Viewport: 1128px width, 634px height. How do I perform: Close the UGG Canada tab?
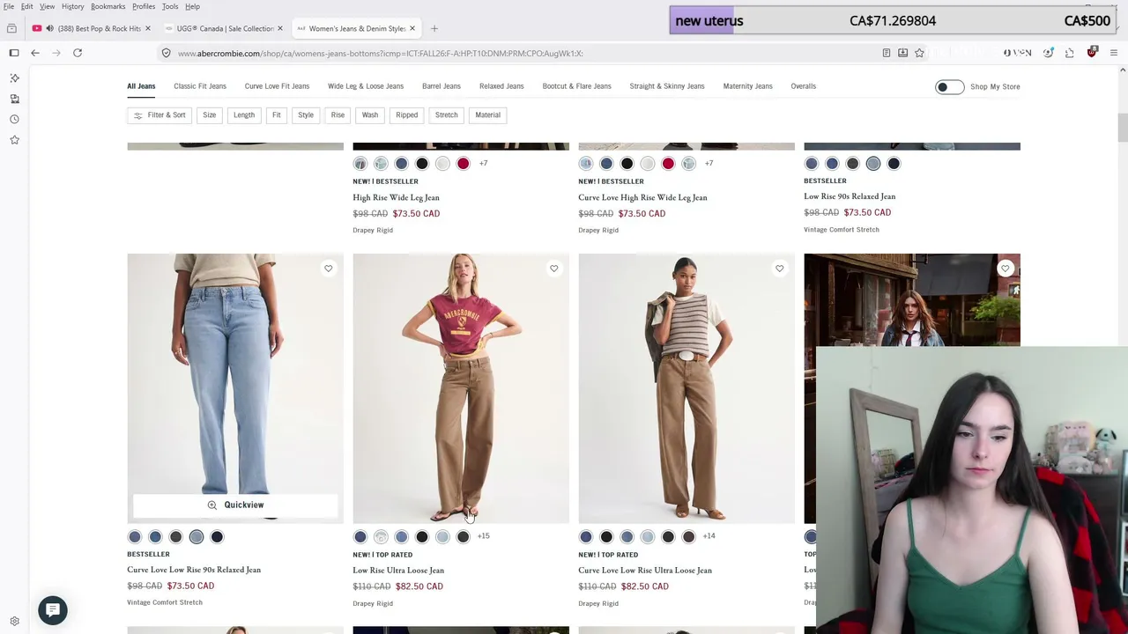pyautogui.click(x=280, y=28)
